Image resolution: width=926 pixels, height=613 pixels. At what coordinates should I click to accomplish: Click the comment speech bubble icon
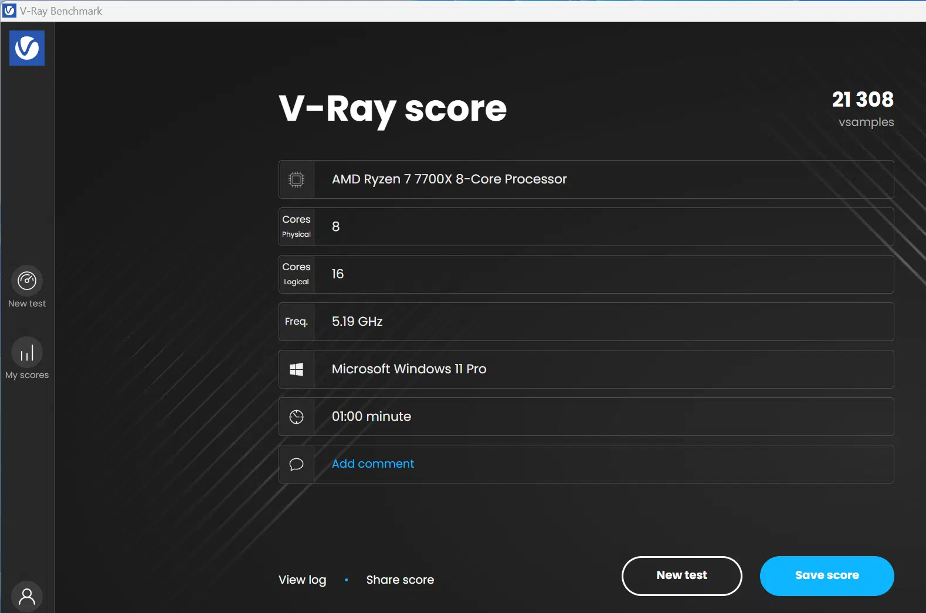[x=297, y=464]
